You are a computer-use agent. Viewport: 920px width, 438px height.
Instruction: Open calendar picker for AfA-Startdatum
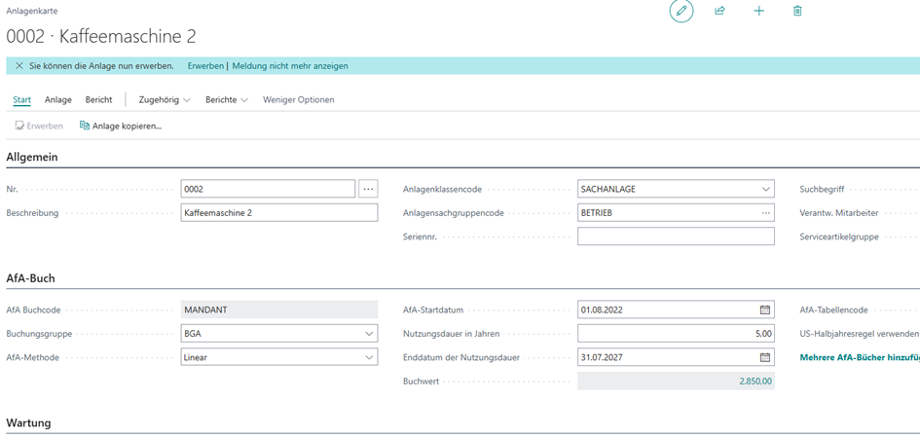pos(765,310)
